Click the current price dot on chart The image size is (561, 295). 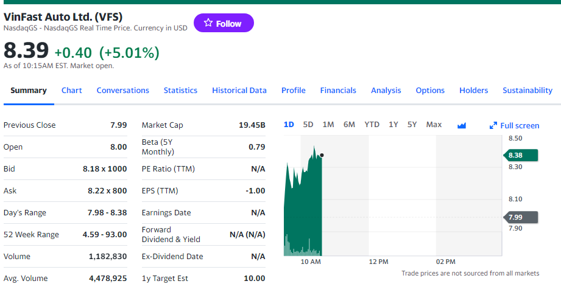point(322,155)
